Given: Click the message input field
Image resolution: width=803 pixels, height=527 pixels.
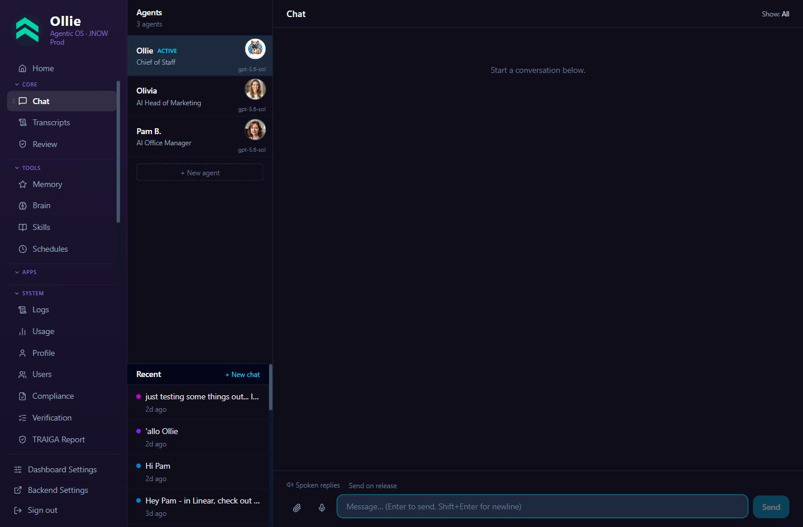Looking at the screenshot, I should (x=542, y=506).
